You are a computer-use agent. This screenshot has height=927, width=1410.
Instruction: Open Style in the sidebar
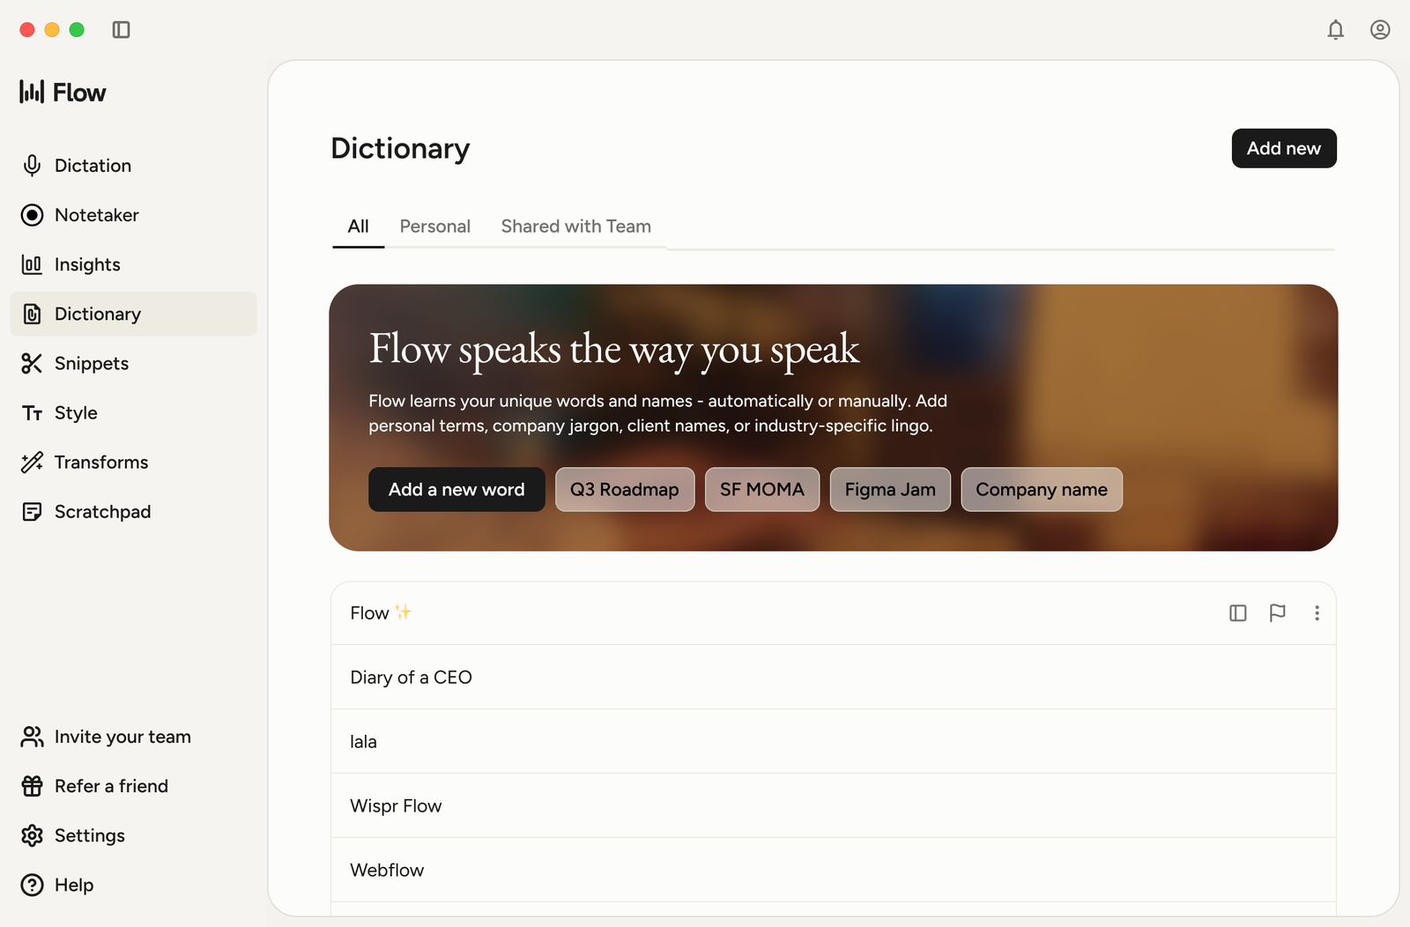(134, 412)
